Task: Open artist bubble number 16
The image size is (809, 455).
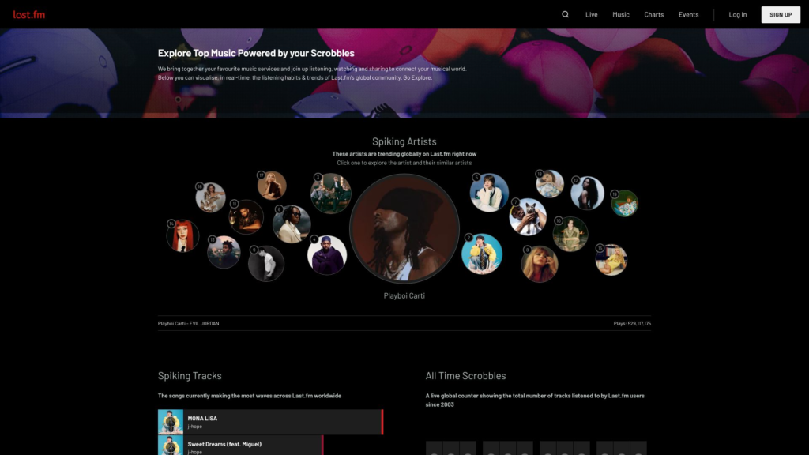Action: (x=210, y=197)
